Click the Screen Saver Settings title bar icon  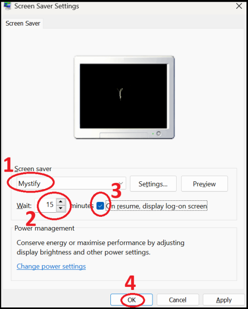pyautogui.click(x=7, y=6)
